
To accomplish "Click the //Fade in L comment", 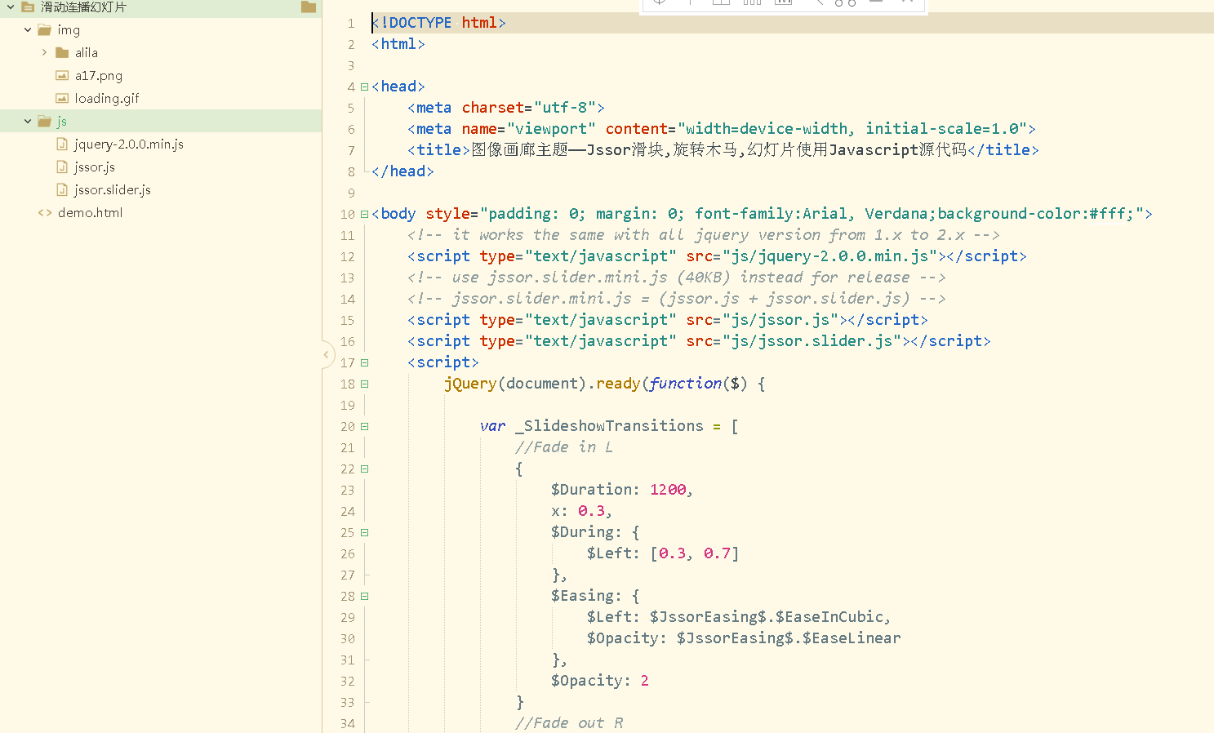I will (x=564, y=447).
